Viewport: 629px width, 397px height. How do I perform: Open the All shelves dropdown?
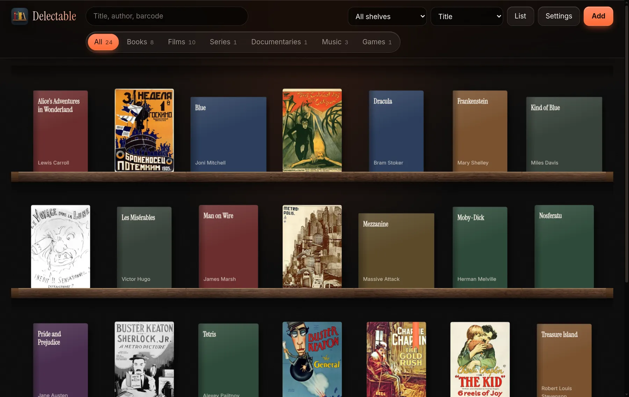pos(387,16)
